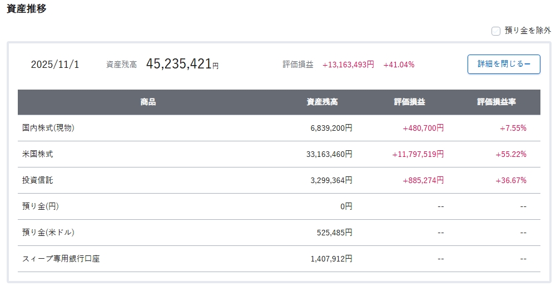Click the 評価損益率 column header

tap(496, 102)
